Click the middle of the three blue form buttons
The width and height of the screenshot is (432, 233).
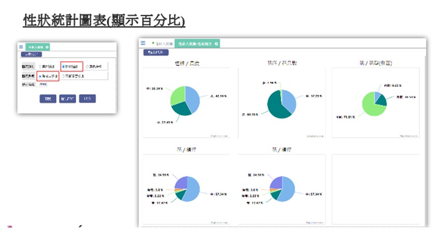coord(67,99)
